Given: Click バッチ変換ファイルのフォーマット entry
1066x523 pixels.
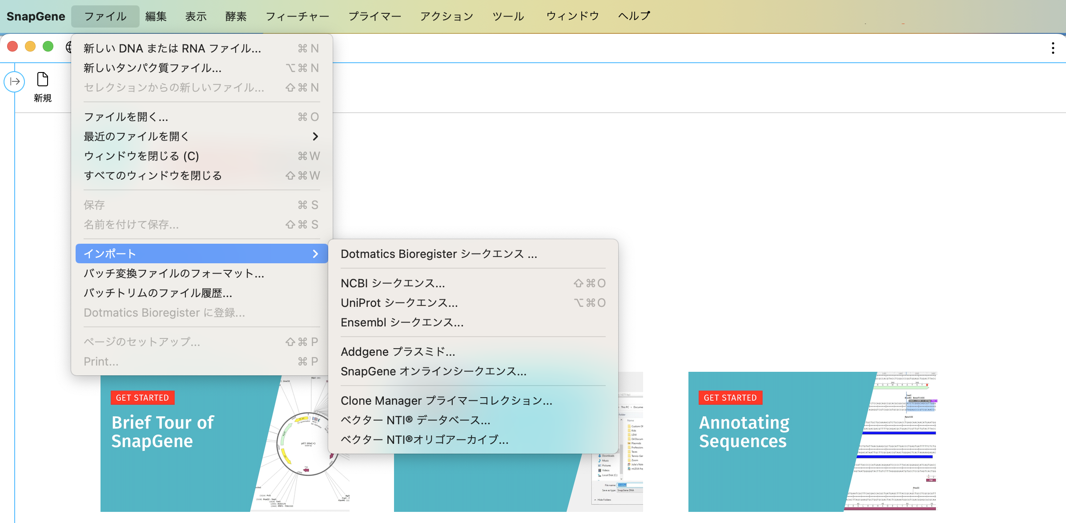Looking at the screenshot, I should 174,274.
